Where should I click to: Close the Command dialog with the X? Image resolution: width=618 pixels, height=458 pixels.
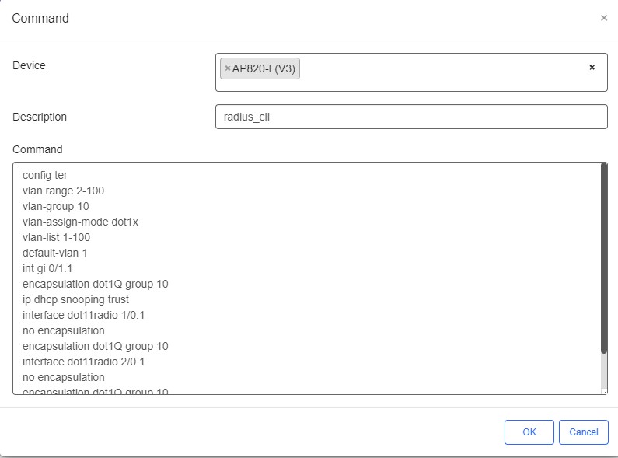tap(604, 18)
